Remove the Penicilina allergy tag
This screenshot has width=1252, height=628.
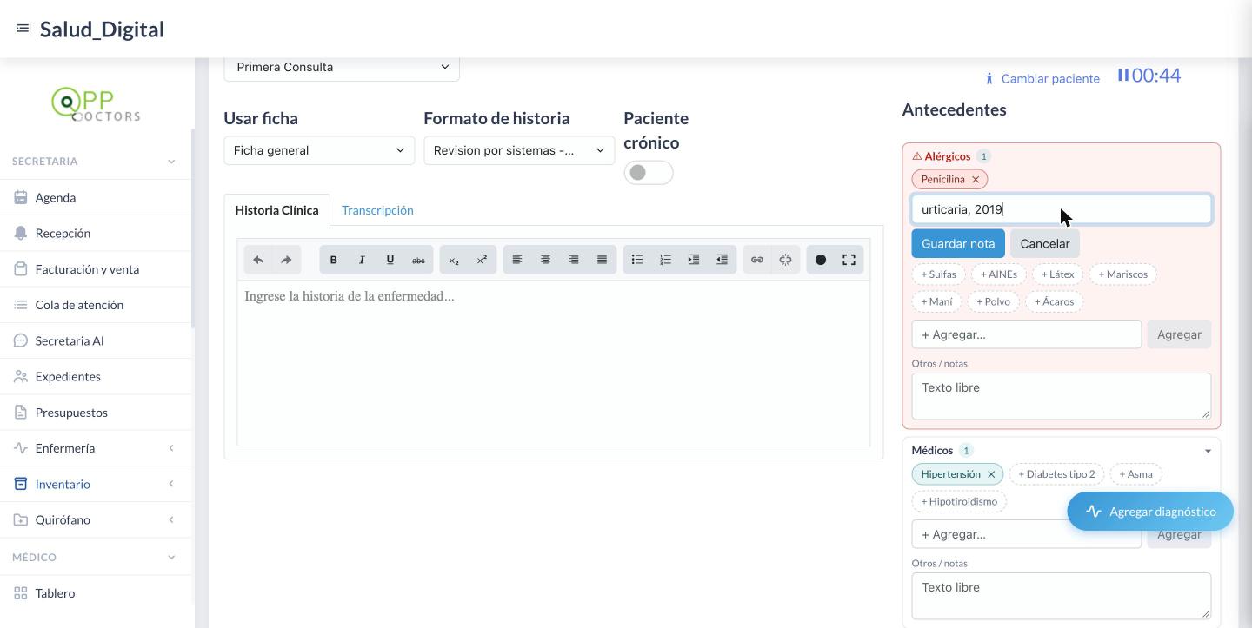[x=976, y=179]
